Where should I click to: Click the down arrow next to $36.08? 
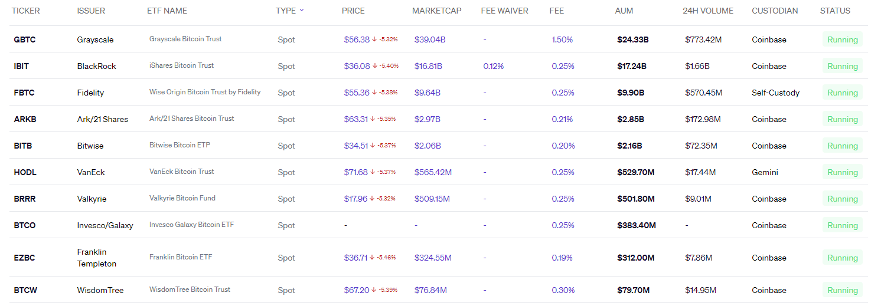374,66
